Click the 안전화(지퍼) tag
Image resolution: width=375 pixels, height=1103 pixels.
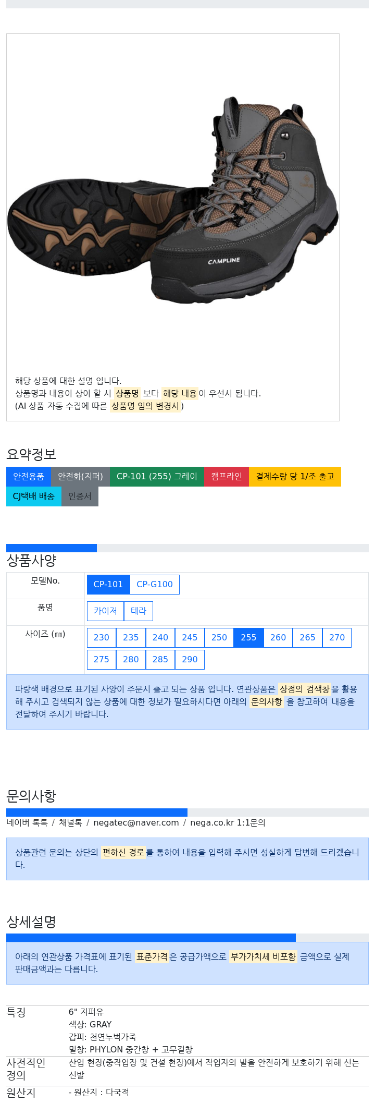click(x=80, y=477)
